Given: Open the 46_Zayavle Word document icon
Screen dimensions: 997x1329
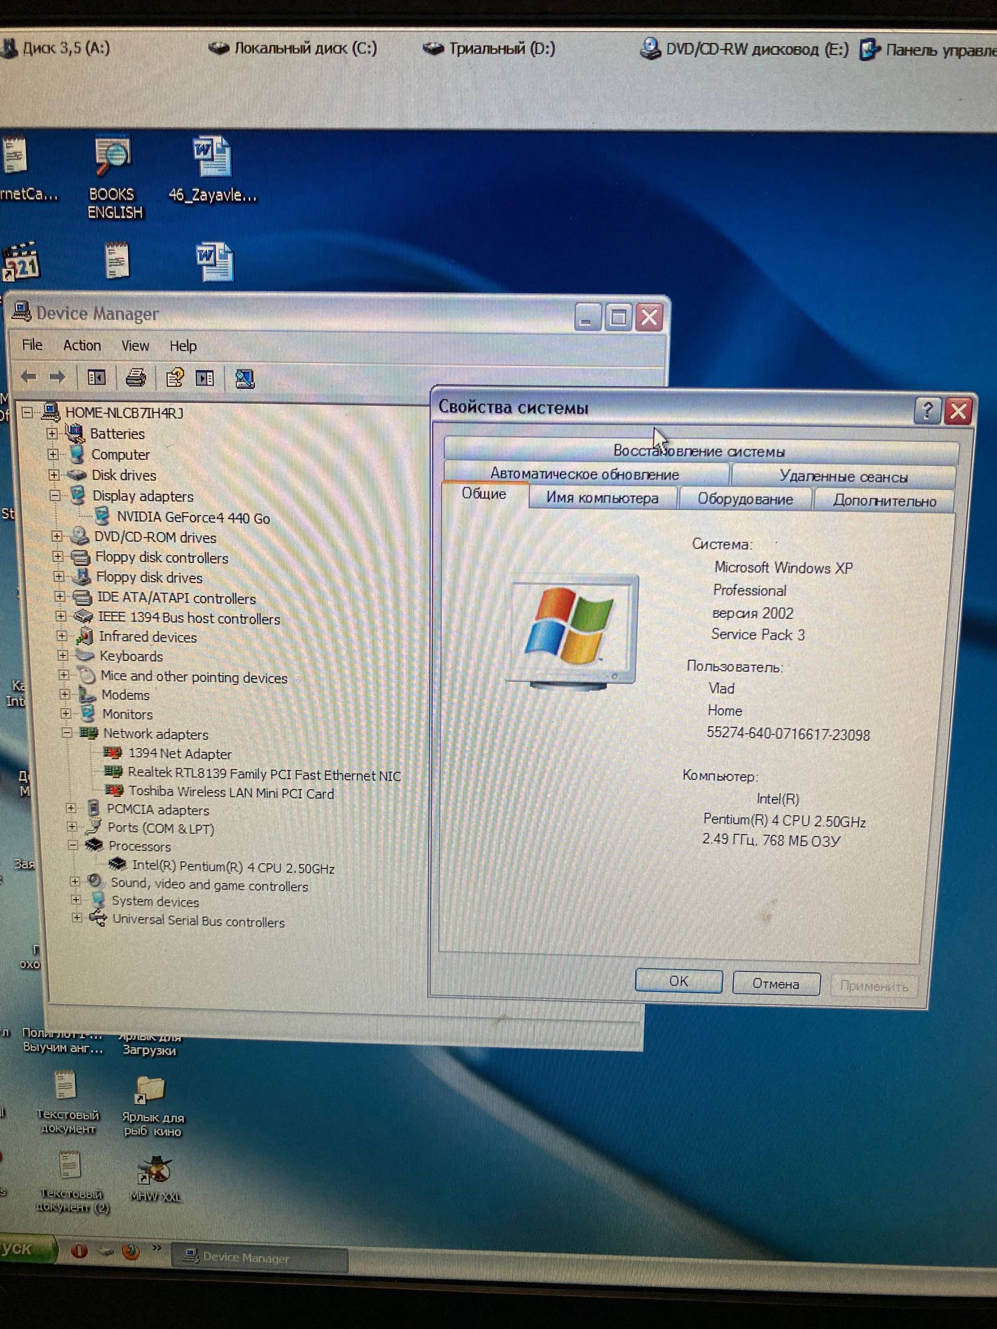Looking at the screenshot, I should 211,158.
